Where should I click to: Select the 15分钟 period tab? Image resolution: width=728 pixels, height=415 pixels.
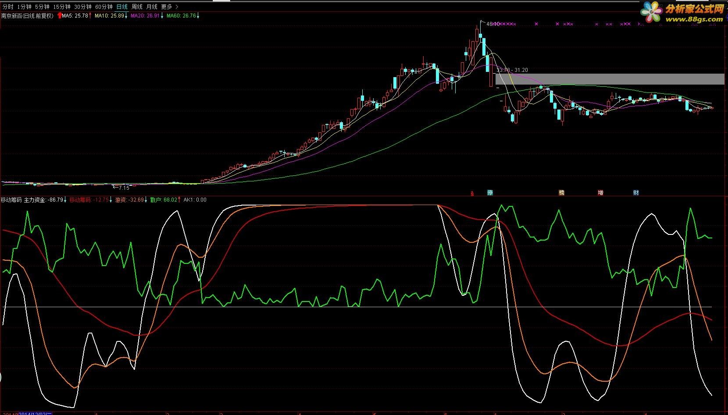61,7
